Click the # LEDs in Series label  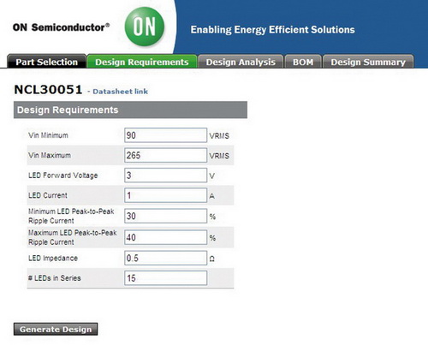[55, 278]
